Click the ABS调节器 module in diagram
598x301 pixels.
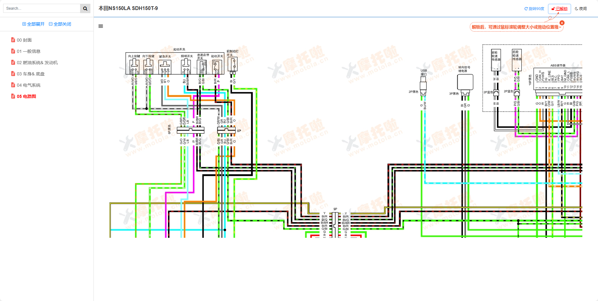tap(558, 78)
